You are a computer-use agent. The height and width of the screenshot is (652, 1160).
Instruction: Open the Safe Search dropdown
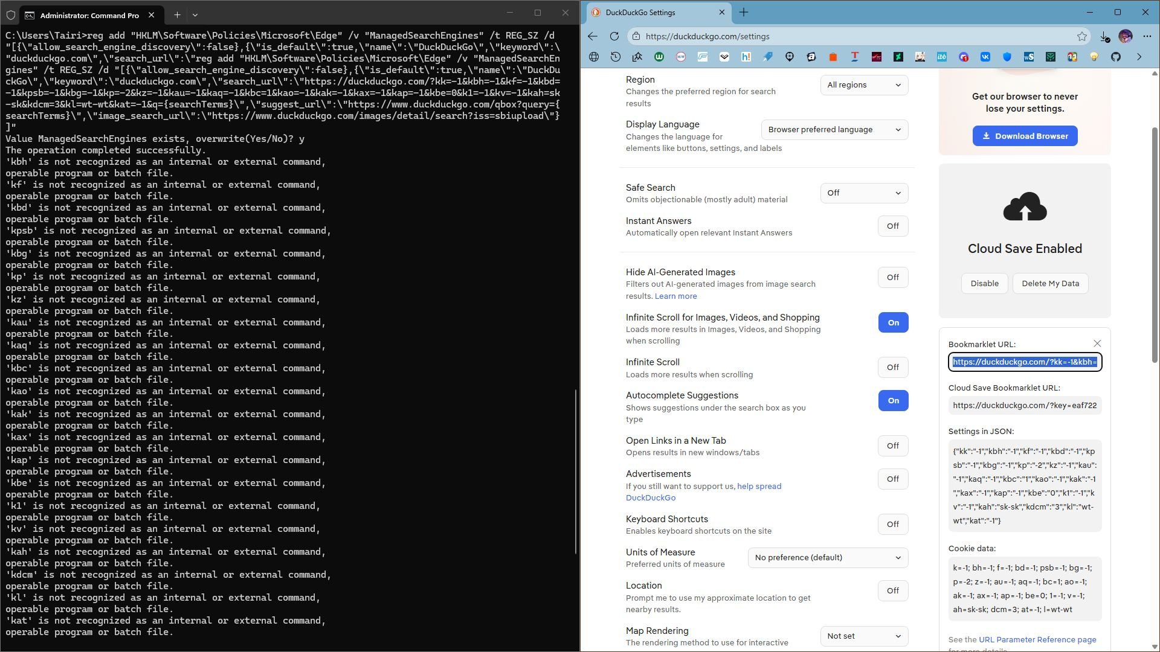[864, 193]
